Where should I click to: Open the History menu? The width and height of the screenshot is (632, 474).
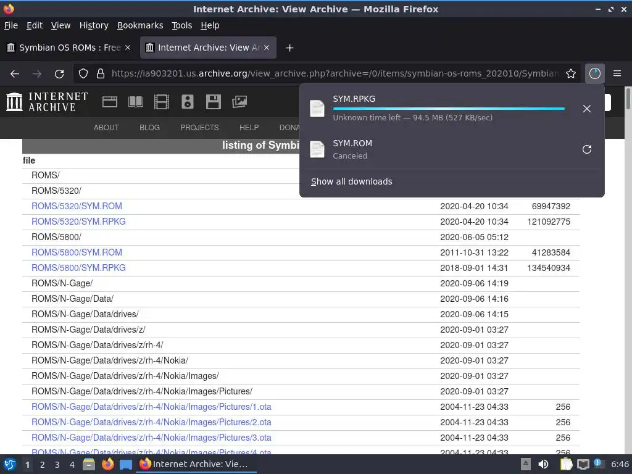94,25
